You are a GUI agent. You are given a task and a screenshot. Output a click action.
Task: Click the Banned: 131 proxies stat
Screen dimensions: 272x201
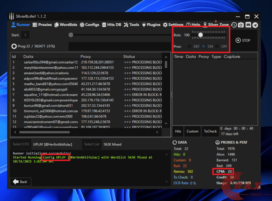pyautogui.click(x=227, y=160)
